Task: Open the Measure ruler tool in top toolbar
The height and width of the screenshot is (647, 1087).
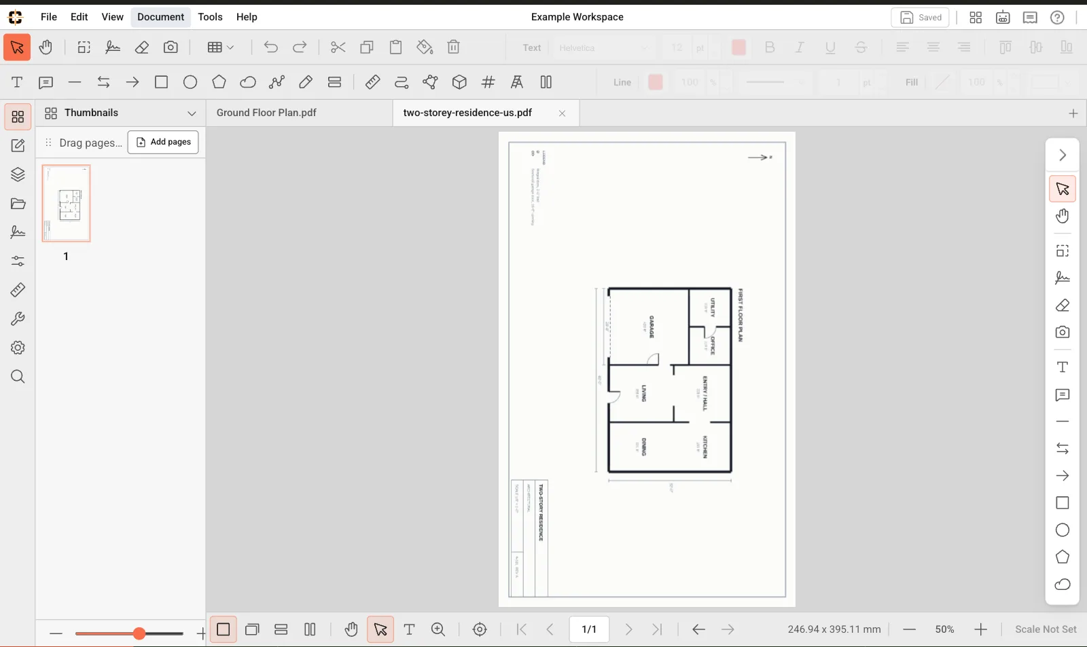Action: 372,82
